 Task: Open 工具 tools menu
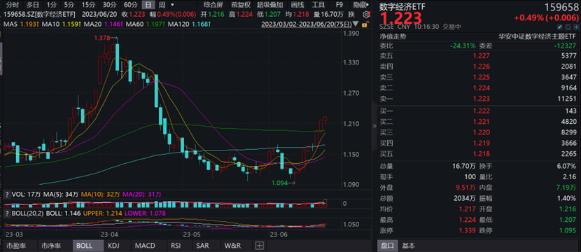click(318, 5)
